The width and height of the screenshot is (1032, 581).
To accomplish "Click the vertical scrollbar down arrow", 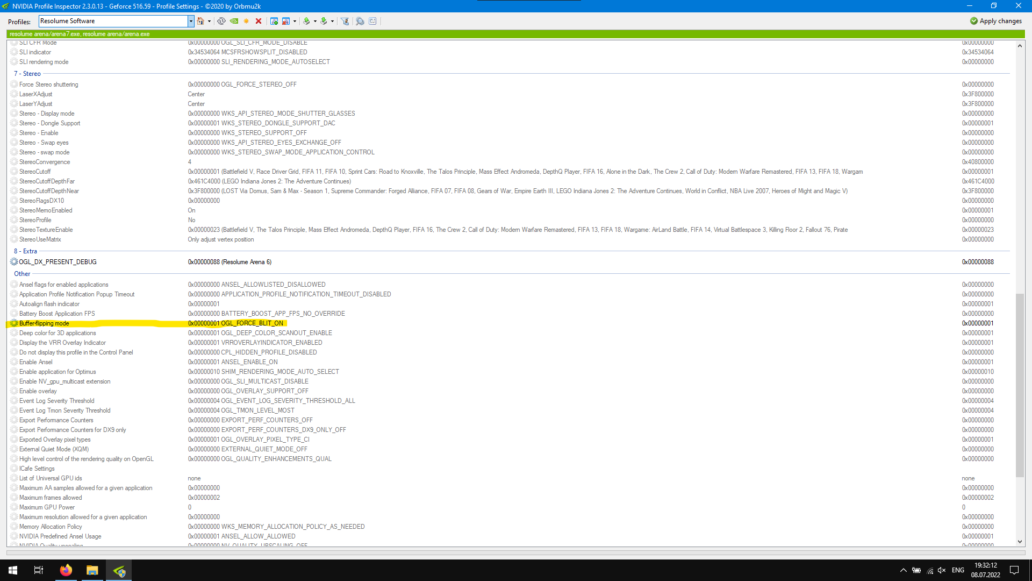I will [x=1020, y=542].
